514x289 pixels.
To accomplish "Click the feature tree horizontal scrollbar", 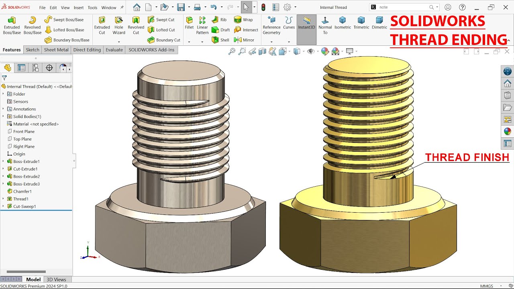I will [x=26, y=272].
